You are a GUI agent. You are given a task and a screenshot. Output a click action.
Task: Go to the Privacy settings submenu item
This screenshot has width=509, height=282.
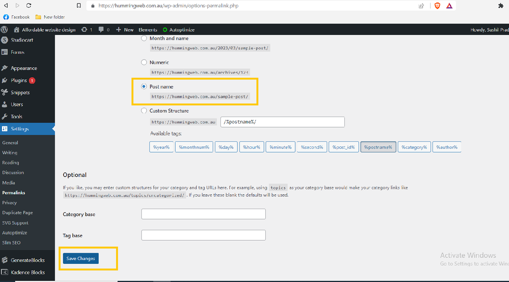tap(10, 203)
